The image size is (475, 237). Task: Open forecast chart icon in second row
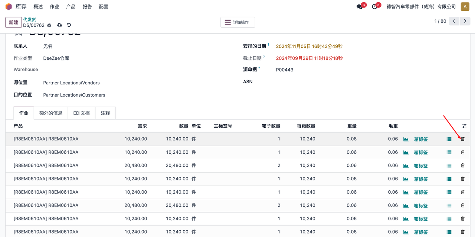[406, 152]
